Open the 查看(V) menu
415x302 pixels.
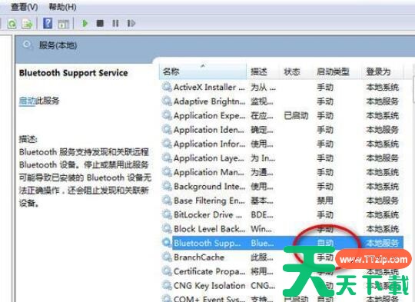(x=24, y=7)
